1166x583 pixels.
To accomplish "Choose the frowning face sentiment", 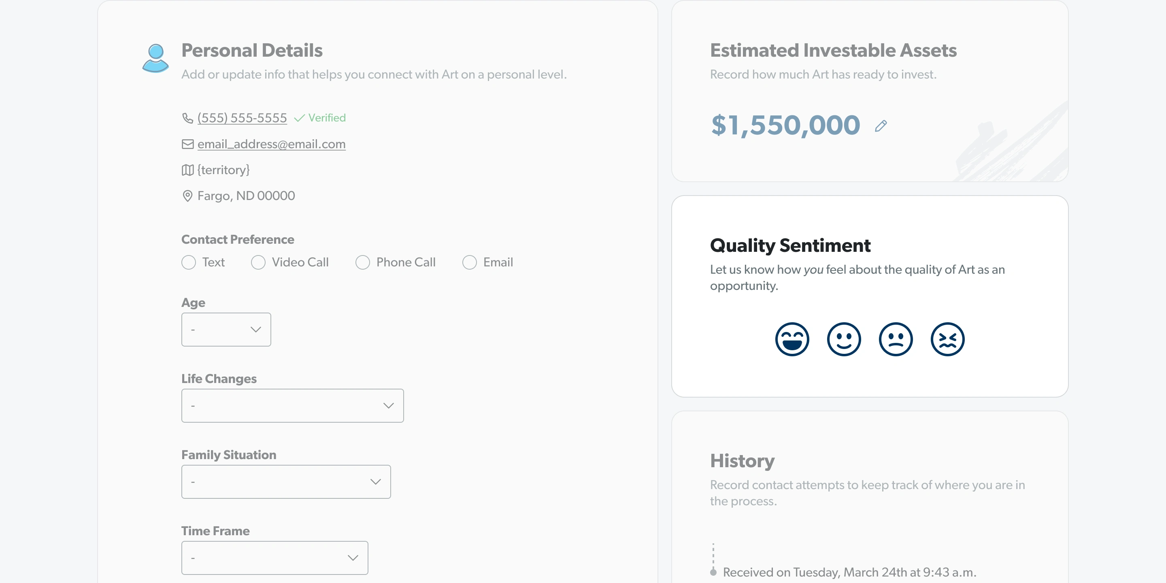I will [895, 339].
